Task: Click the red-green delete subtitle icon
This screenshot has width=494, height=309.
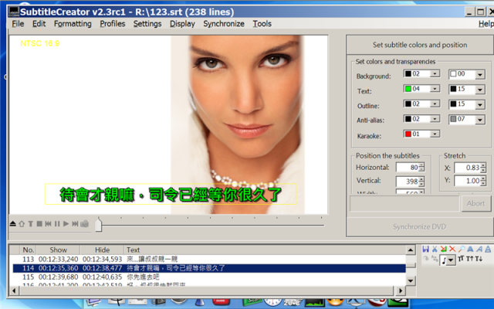Action: [x=444, y=249]
